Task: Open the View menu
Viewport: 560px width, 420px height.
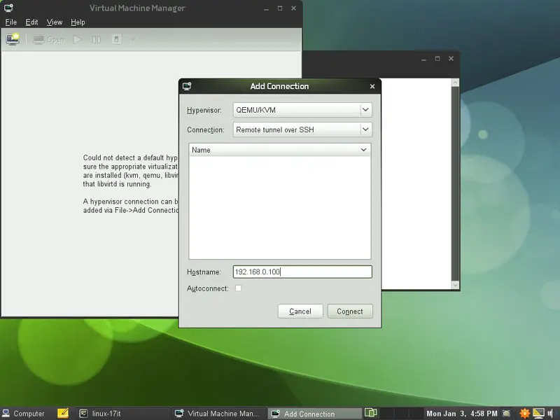Action: 55,22
